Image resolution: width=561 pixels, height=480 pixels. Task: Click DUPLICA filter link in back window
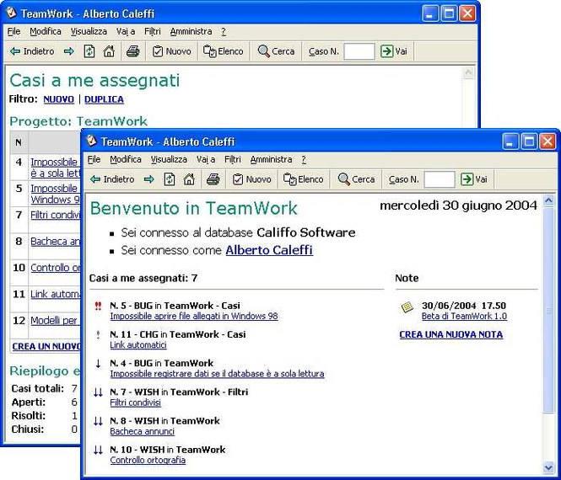(104, 99)
